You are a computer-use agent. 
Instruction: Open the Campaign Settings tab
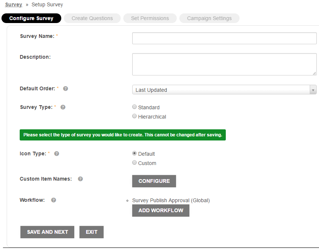[x=209, y=18]
